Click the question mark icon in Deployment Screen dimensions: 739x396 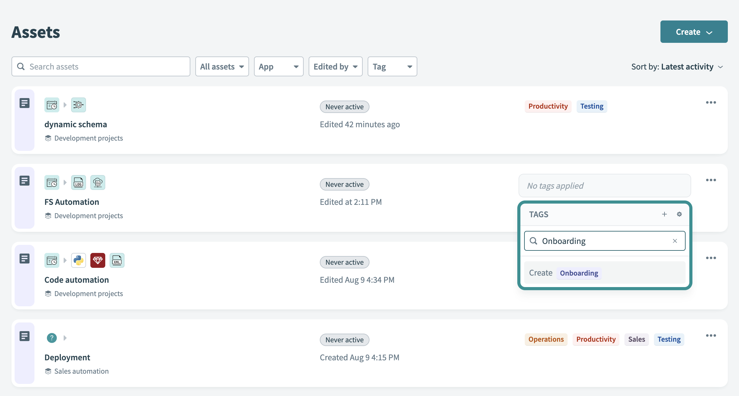[x=52, y=338]
